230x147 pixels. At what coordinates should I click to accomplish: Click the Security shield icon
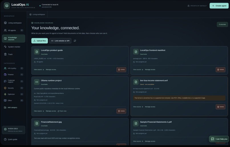click(x=5, y=88)
